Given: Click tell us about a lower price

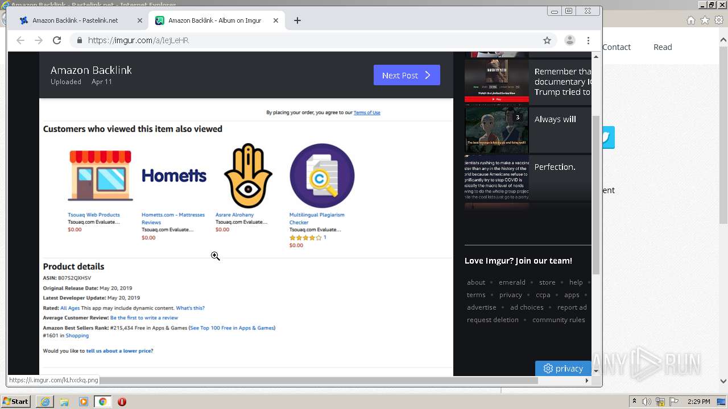Looking at the screenshot, I should (x=119, y=351).
